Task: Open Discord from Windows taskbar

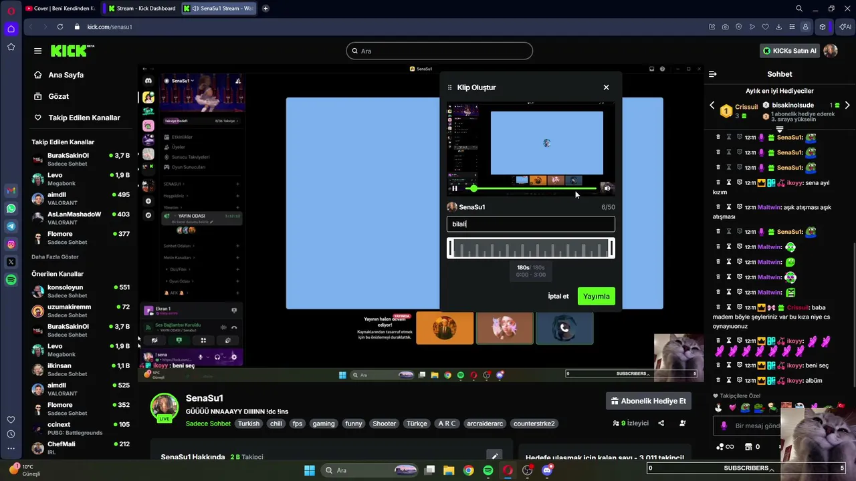Action: pyautogui.click(x=547, y=470)
